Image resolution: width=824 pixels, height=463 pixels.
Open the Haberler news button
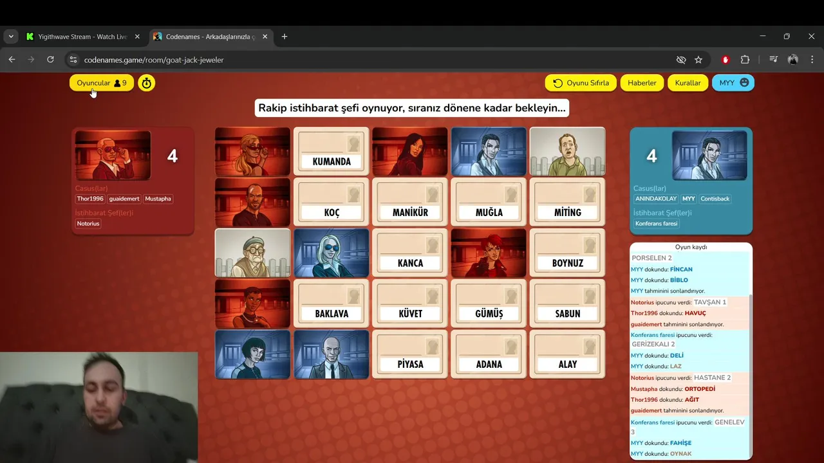[x=642, y=83]
